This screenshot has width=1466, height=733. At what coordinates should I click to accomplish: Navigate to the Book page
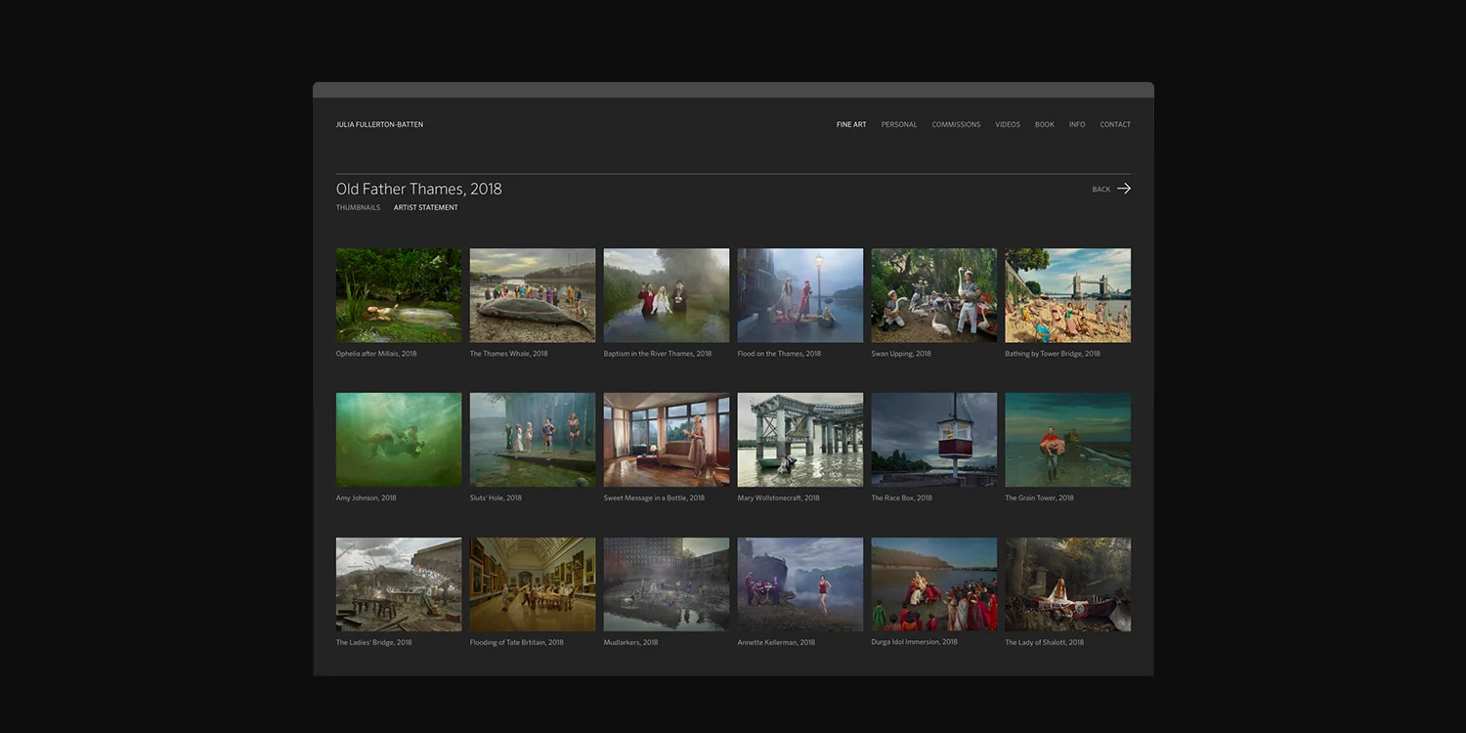tap(1045, 125)
